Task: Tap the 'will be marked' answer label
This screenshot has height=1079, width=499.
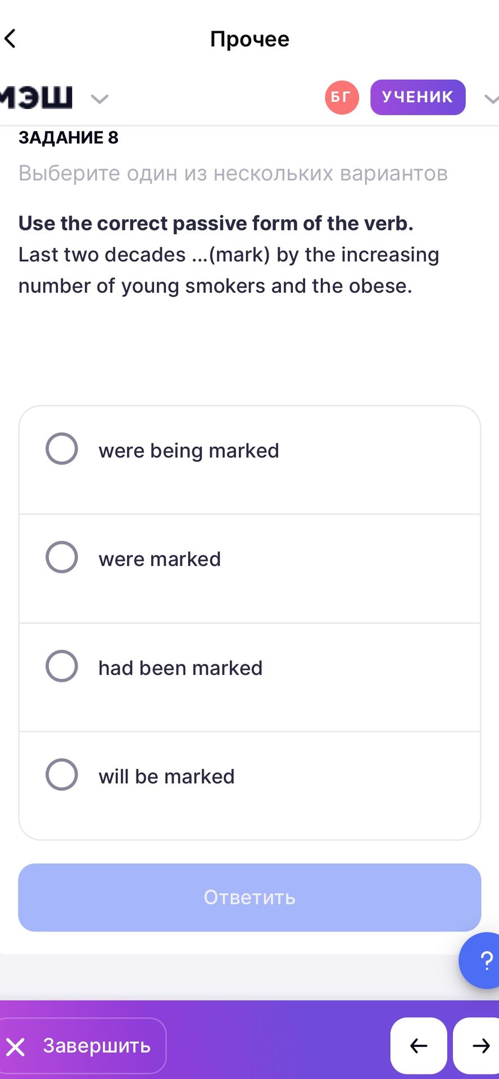Action: [166, 777]
